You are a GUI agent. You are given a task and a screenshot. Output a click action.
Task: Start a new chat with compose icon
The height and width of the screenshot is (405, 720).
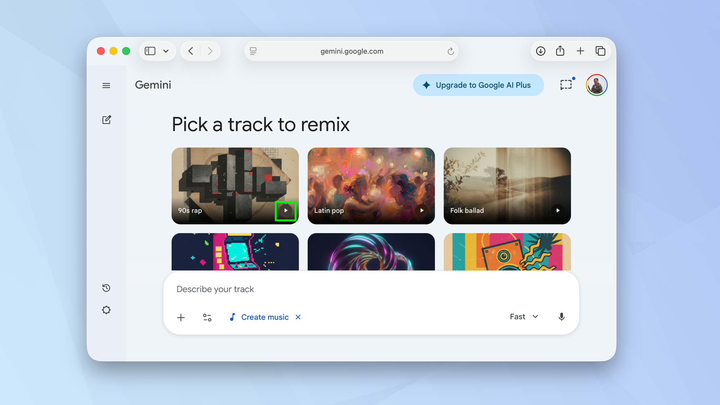(x=107, y=120)
